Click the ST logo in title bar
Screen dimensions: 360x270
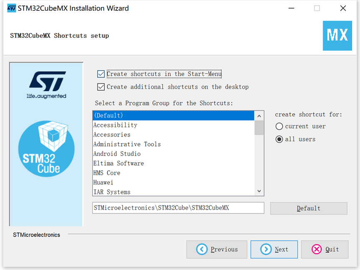pos(12,8)
